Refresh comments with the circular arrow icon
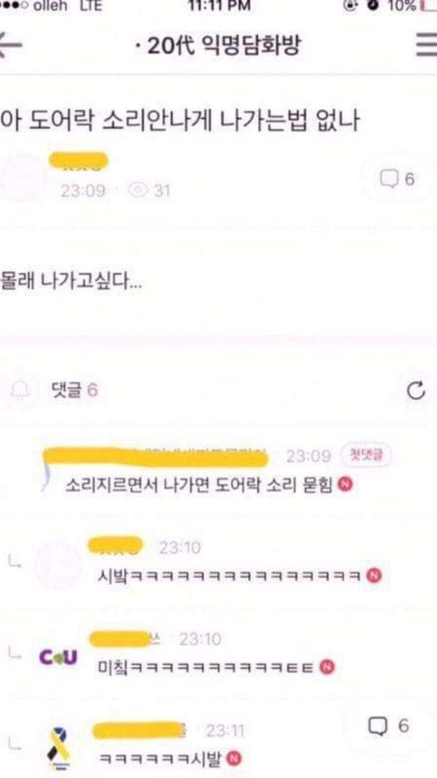Viewport: 437px width, 778px height. (416, 391)
